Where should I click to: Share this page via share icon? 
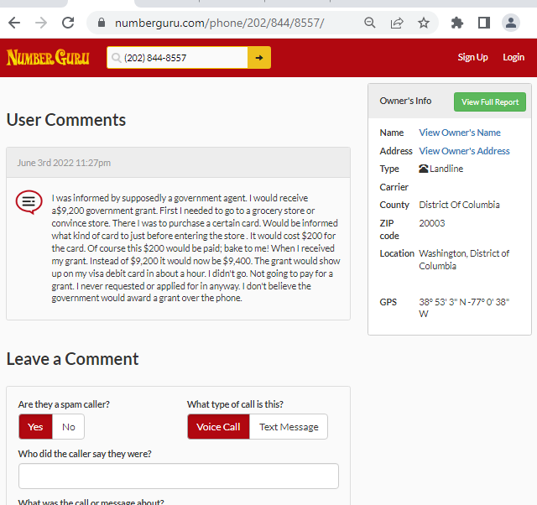point(397,23)
